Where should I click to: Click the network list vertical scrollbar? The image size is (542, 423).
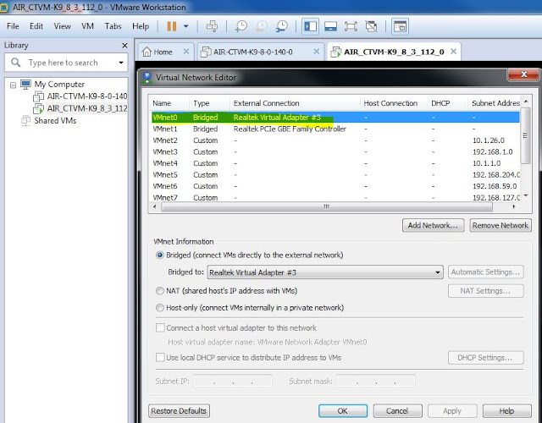(x=525, y=135)
